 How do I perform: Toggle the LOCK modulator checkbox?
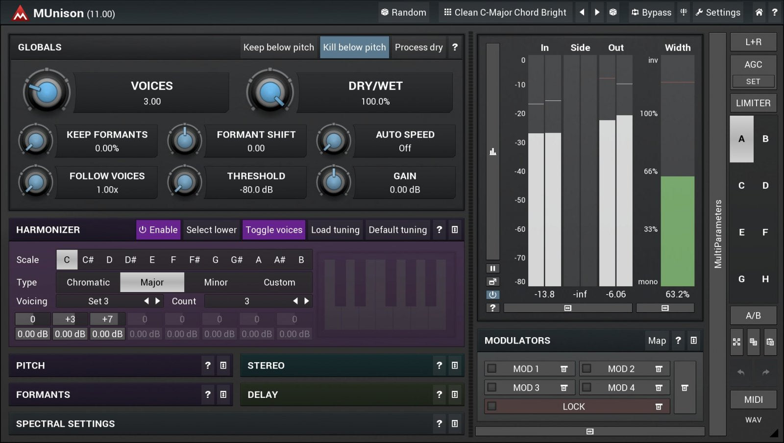click(x=492, y=406)
